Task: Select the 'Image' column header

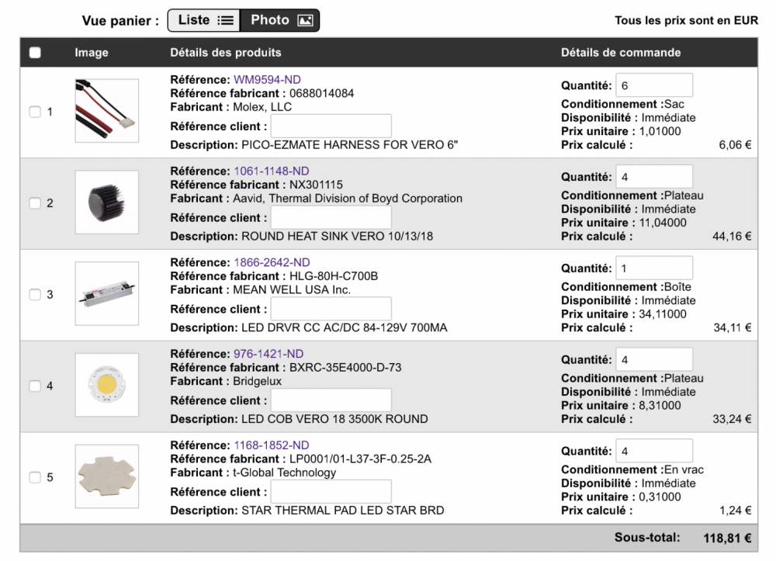Action: [x=92, y=53]
